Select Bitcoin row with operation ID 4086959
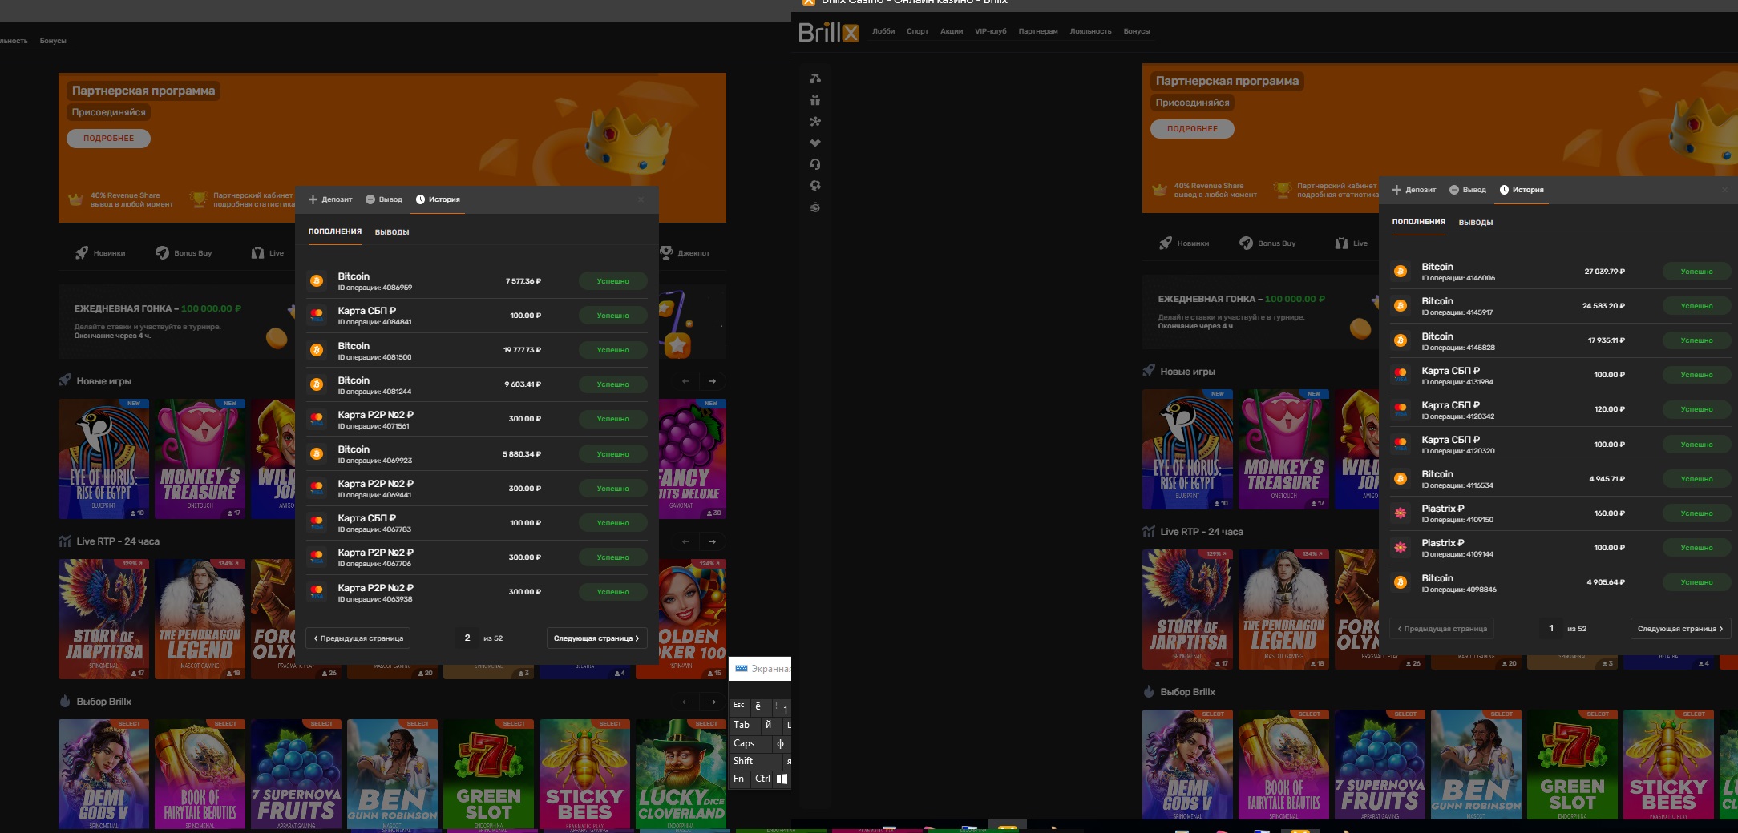1738x833 pixels. (477, 281)
